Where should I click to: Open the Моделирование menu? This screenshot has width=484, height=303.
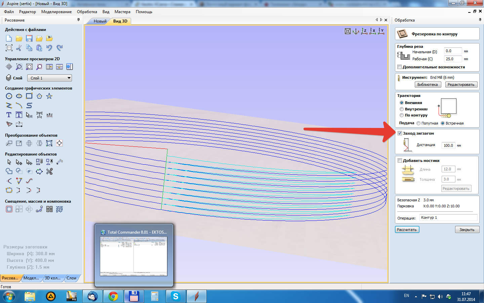tap(56, 12)
